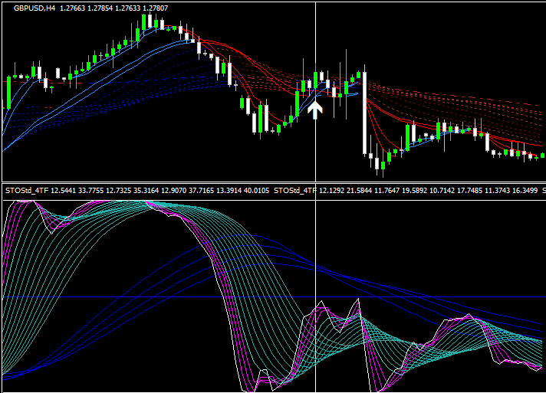Click the first green candle at far left
546x393 pixels.
8,93
